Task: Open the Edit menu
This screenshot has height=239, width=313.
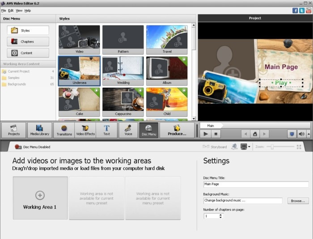Action: [11, 11]
